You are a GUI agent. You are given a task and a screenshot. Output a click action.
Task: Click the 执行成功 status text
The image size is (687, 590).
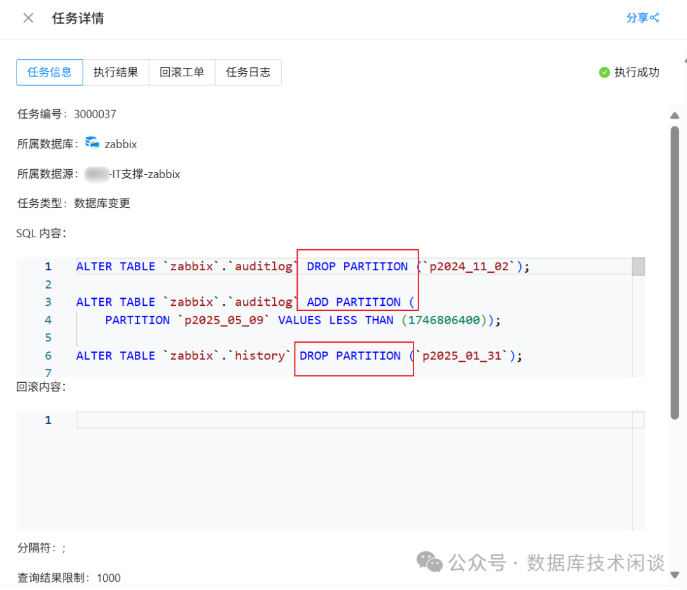coord(637,72)
